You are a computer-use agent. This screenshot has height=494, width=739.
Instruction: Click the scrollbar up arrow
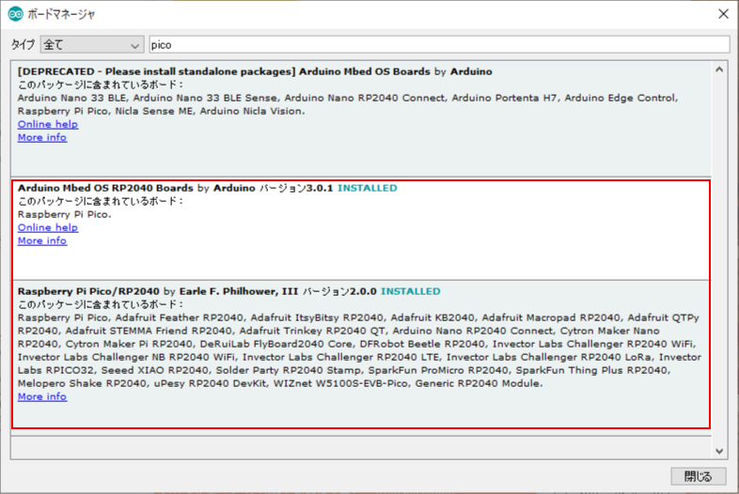point(719,69)
